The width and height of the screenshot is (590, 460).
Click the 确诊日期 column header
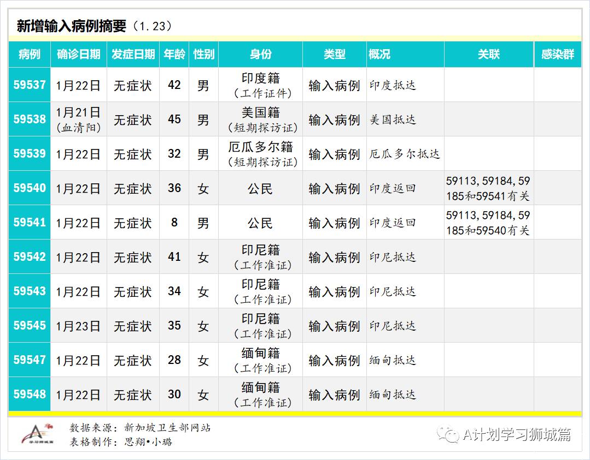(x=79, y=55)
